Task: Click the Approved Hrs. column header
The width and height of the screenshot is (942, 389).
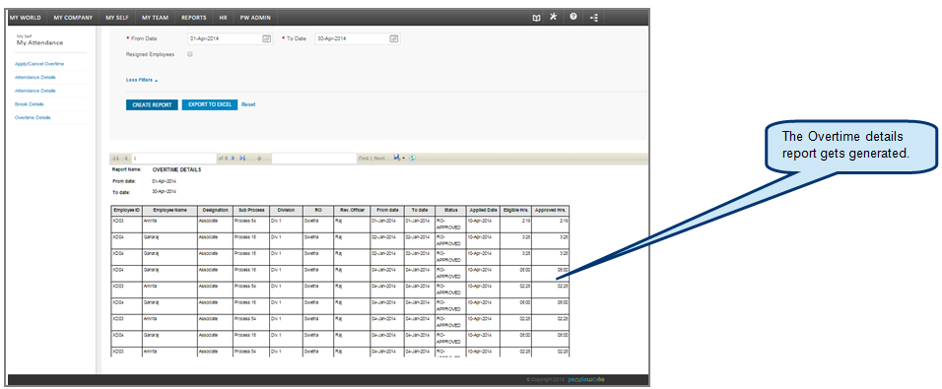Action: coord(550,210)
